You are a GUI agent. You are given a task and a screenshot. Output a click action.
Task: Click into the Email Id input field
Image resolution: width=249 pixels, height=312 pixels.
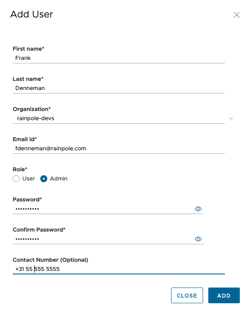click(119, 149)
